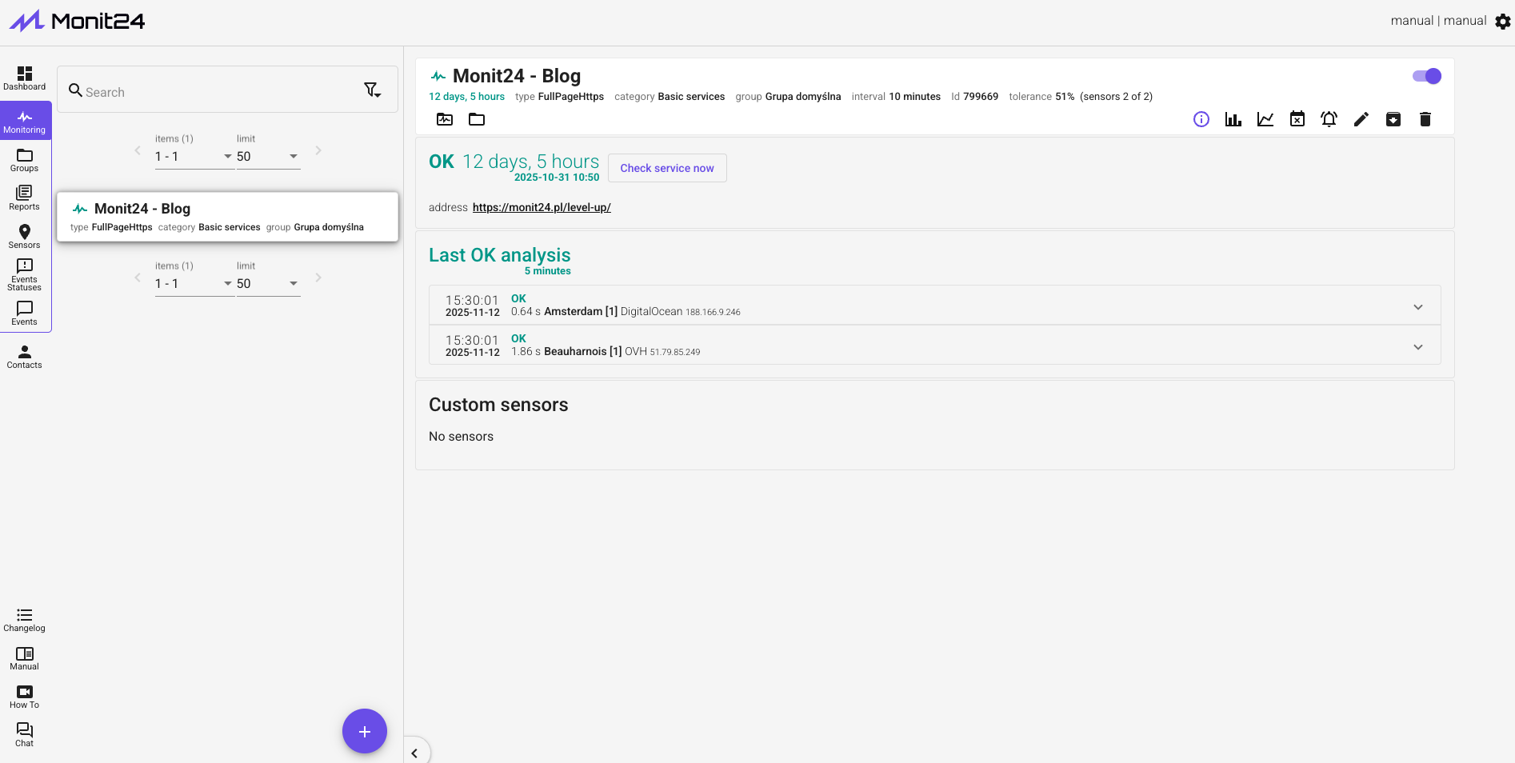The width and height of the screenshot is (1515, 763).
Task: Open the settings gear icon
Action: (x=1502, y=22)
